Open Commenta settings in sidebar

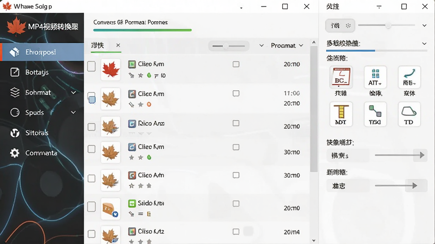pos(42,153)
